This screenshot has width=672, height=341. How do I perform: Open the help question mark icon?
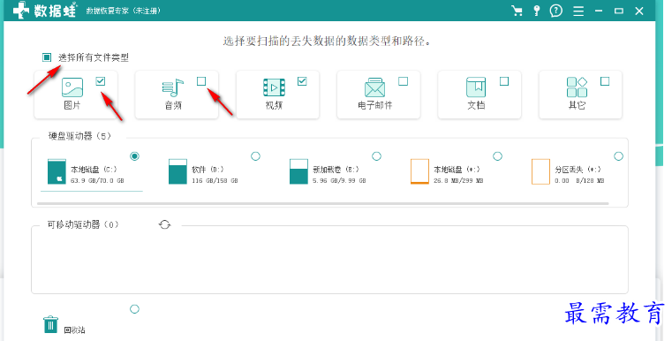(556, 11)
